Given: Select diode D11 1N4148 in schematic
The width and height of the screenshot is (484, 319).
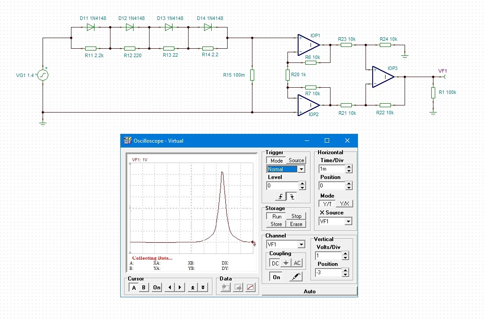Looking at the screenshot, I should (91, 27).
